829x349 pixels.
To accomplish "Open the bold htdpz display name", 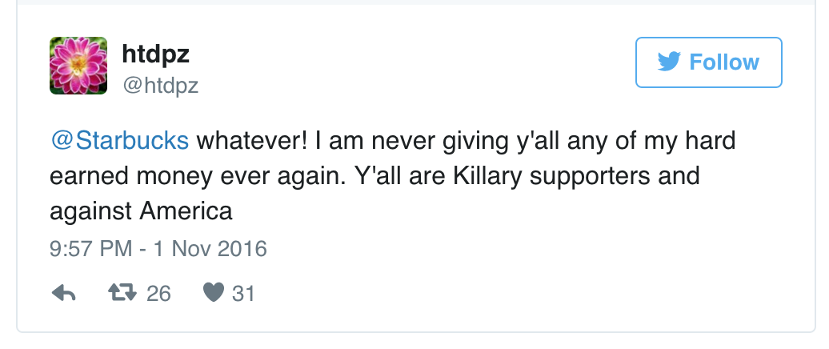I will [155, 53].
